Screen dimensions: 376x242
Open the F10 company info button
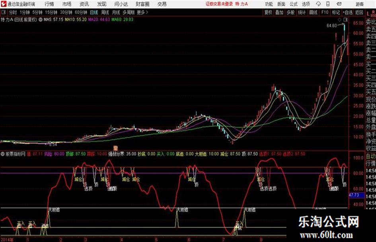click(x=325, y=12)
